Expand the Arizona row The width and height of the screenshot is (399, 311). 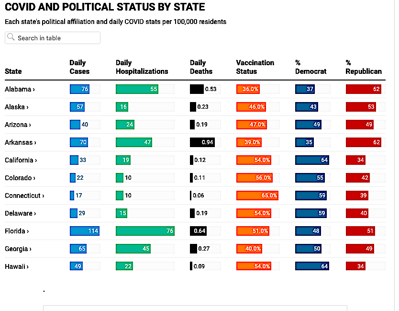coord(18,125)
